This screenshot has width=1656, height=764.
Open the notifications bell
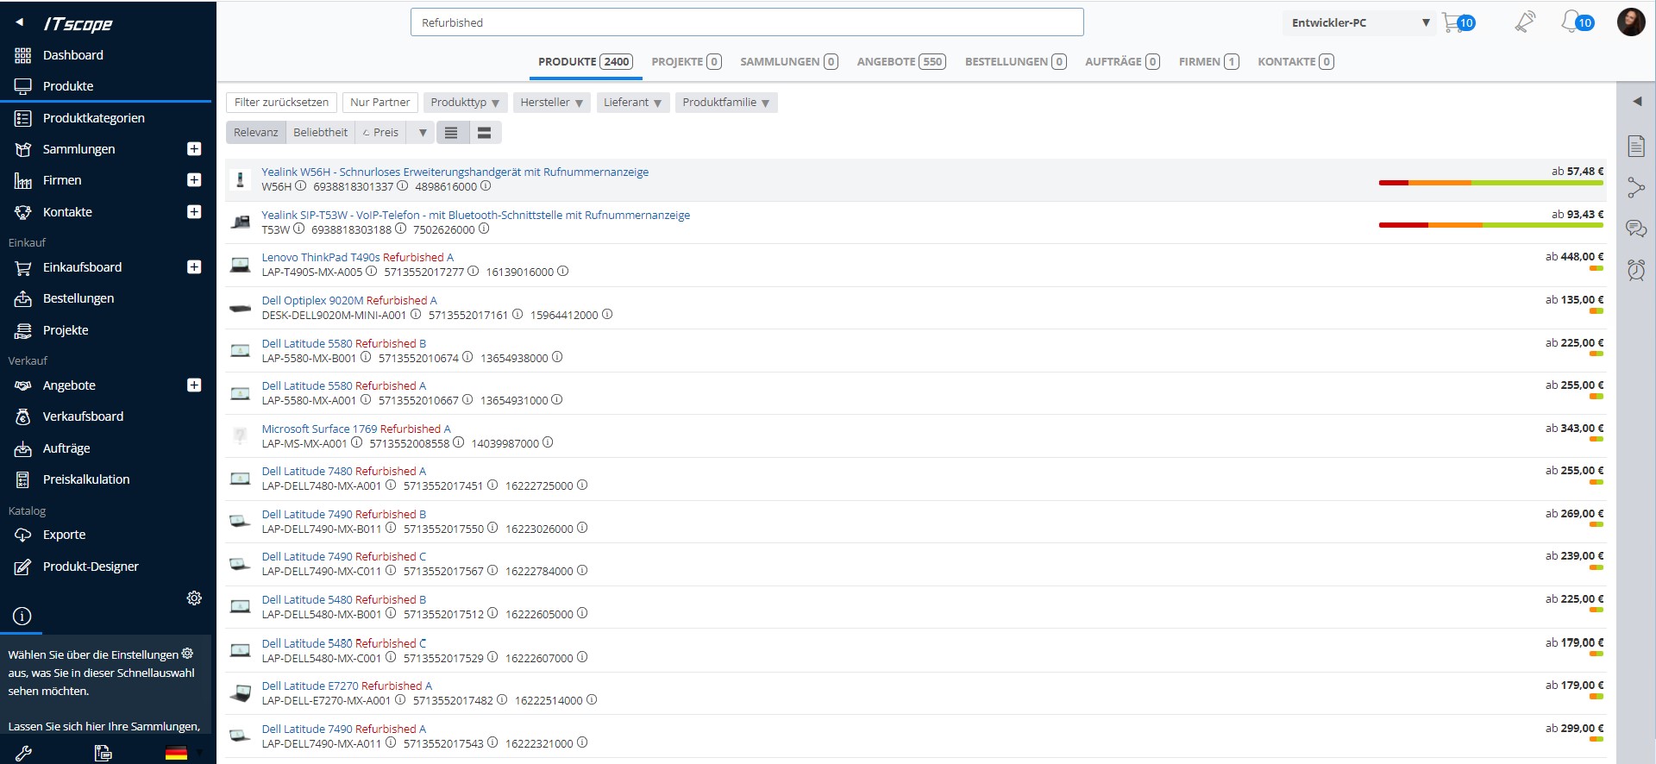pos(1577,22)
